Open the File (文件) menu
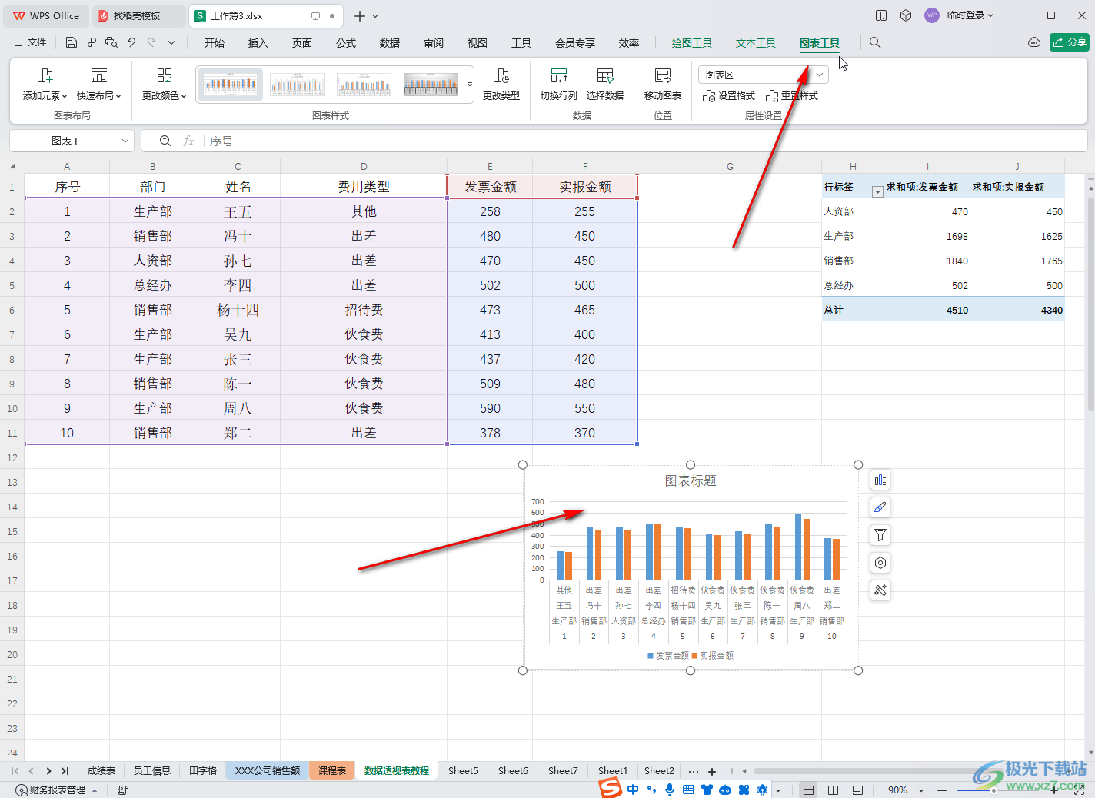 coord(31,43)
